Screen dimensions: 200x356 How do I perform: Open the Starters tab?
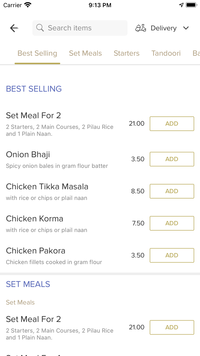[127, 53]
